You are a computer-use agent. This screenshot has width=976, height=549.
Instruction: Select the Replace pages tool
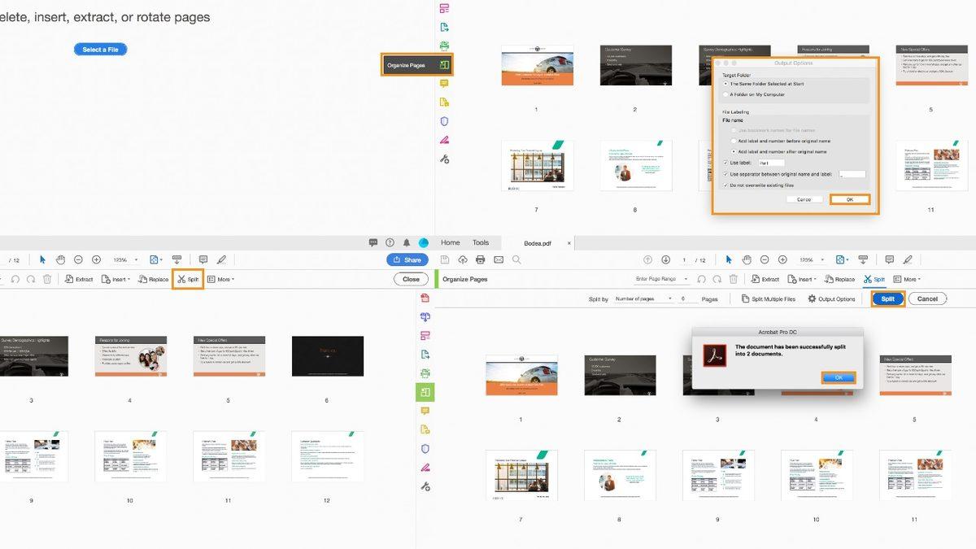point(839,278)
